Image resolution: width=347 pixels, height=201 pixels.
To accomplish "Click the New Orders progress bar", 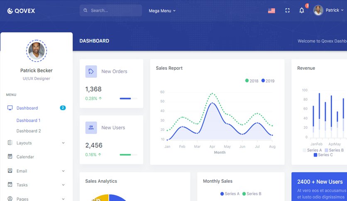I will point(128,98).
